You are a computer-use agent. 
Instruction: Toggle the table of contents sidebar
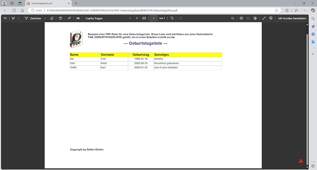click(x=5, y=18)
